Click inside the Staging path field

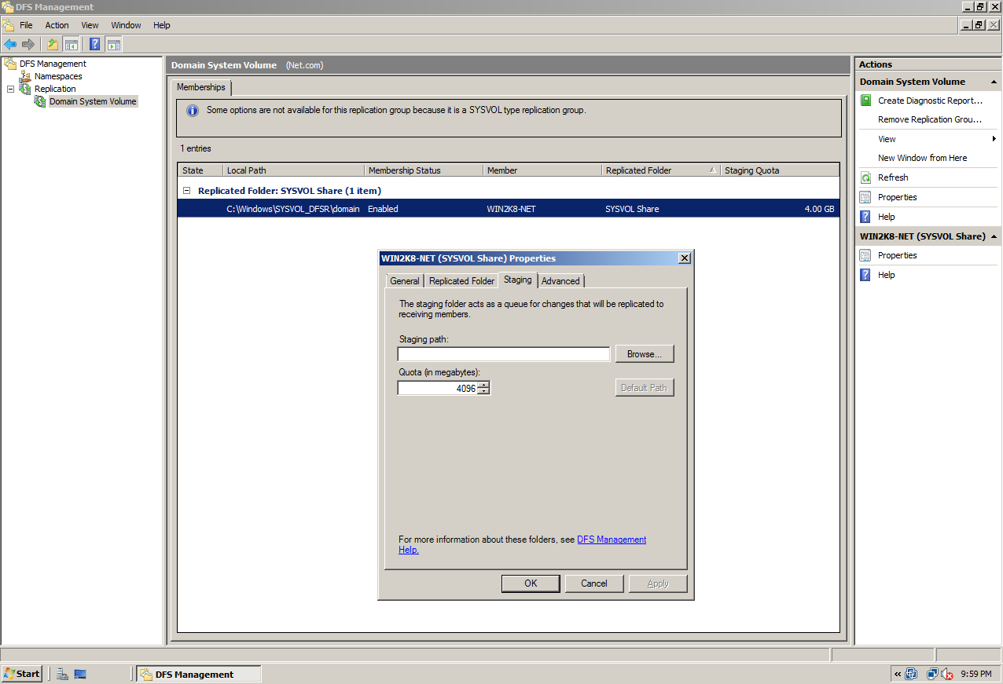[x=503, y=353]
